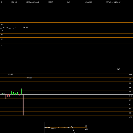The width and height of the screenshot is (133, 133).
Task: Click the 30 level label on RSI axis
Action: coord(2,39)
